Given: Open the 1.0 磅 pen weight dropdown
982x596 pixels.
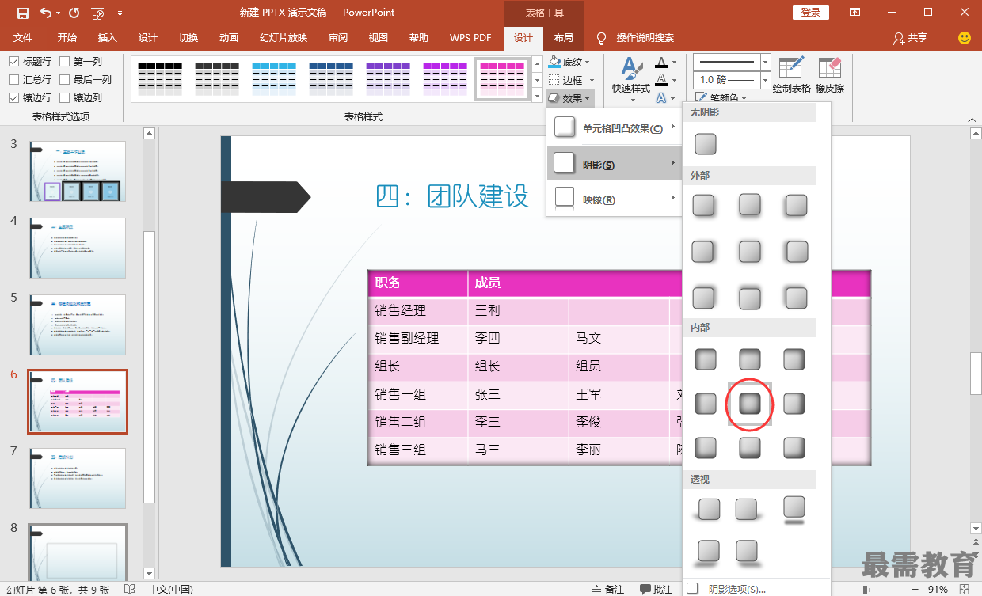Looking at the screenshot, I should point(765,80).
